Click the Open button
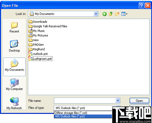This screenshot has height=123, width=152. point(139,101)
